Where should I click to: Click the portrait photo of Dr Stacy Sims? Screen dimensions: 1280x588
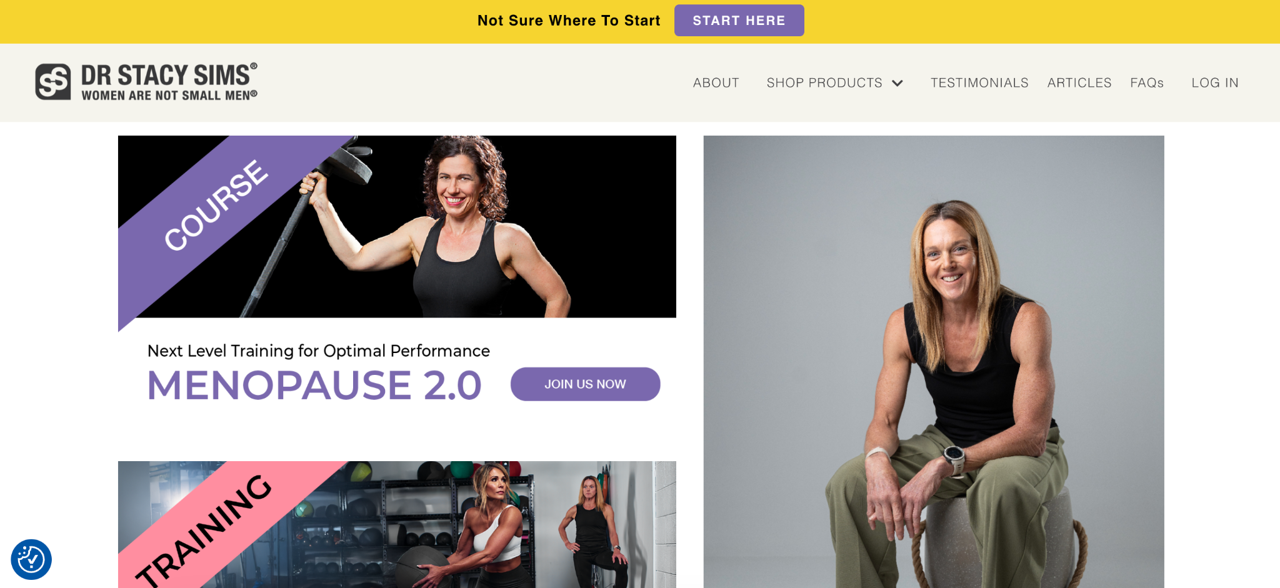pyautogui.click(x=934, y=362)
